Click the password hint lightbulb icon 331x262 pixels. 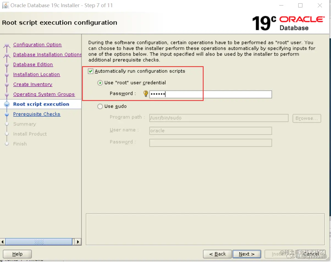[x=146, y=94]
